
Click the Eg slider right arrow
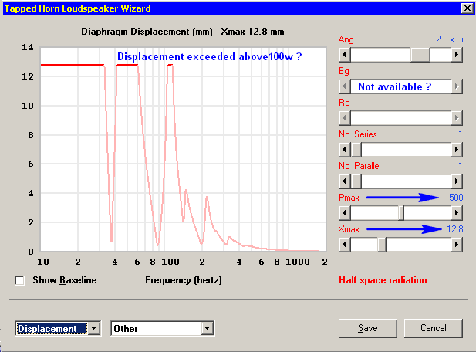coord(457,86)
